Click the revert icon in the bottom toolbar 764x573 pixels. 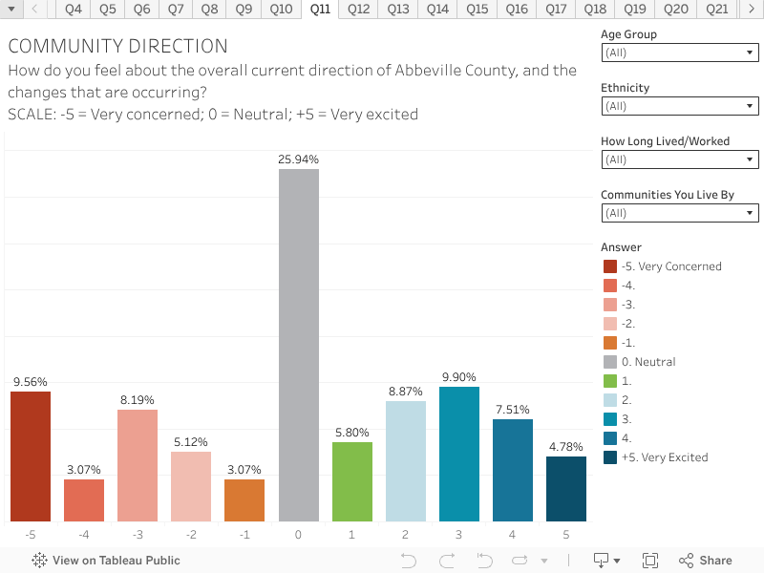pyautogui.click(x=484, y=561)
